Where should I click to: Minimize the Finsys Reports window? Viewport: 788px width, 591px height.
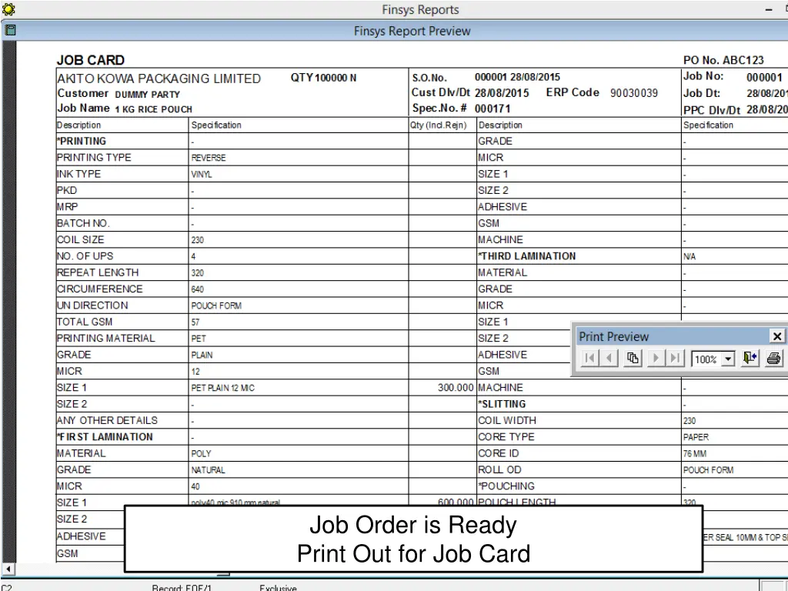click(x=769, y=9)
